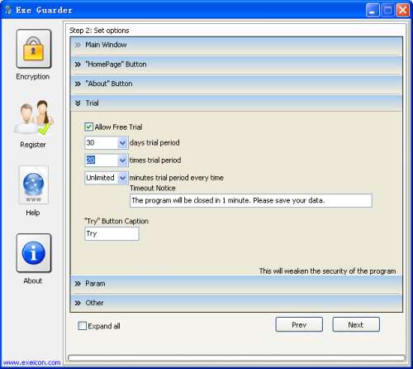Visit the www.exeicon.com link
The height and width of the screenshot is (369, 413).
coord(31,362)
